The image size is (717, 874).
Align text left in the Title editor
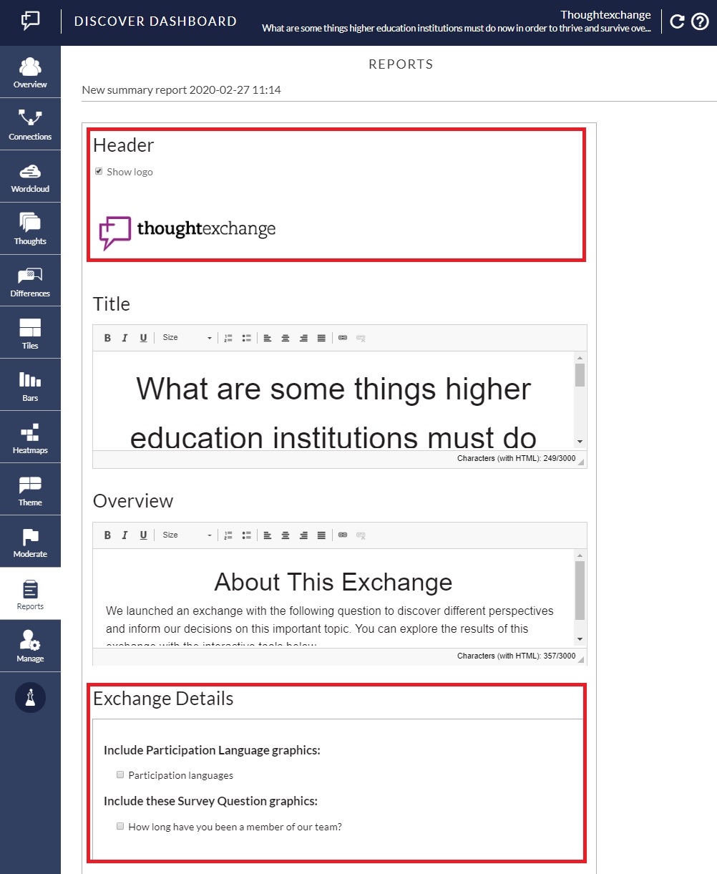click(x=268, y=338)
